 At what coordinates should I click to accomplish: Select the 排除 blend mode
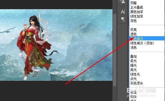point(133,97)
